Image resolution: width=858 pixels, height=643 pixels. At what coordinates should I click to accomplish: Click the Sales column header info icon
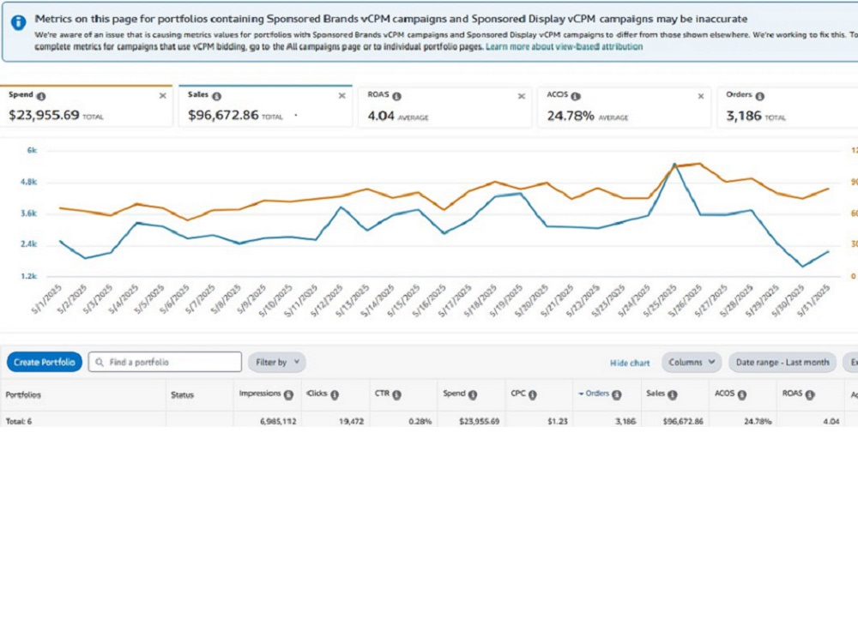coord(673,394)
